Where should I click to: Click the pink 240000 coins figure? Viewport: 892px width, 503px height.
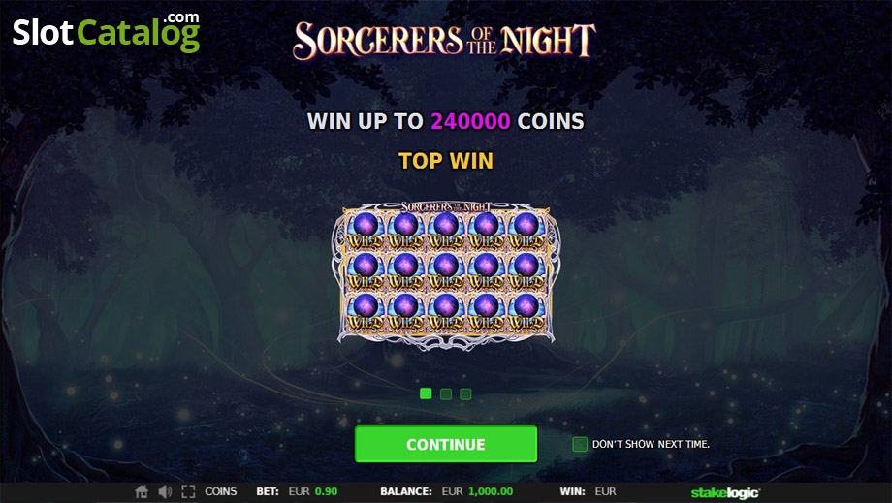tap(470, 121)
